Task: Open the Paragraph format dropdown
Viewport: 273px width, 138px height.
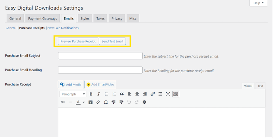Action: (x=73, y=94)
